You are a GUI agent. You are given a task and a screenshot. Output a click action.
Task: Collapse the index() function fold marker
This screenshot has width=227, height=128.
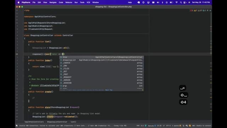point(23,60)
